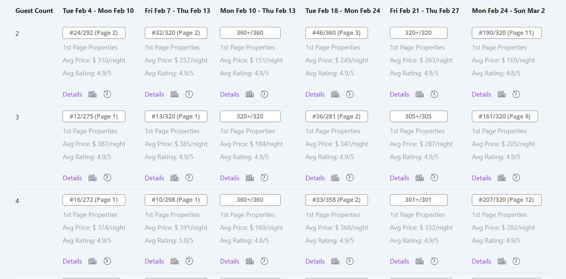
Task: Open history clock for 4 guests, Feb 18-24
Action: point(350,261)
